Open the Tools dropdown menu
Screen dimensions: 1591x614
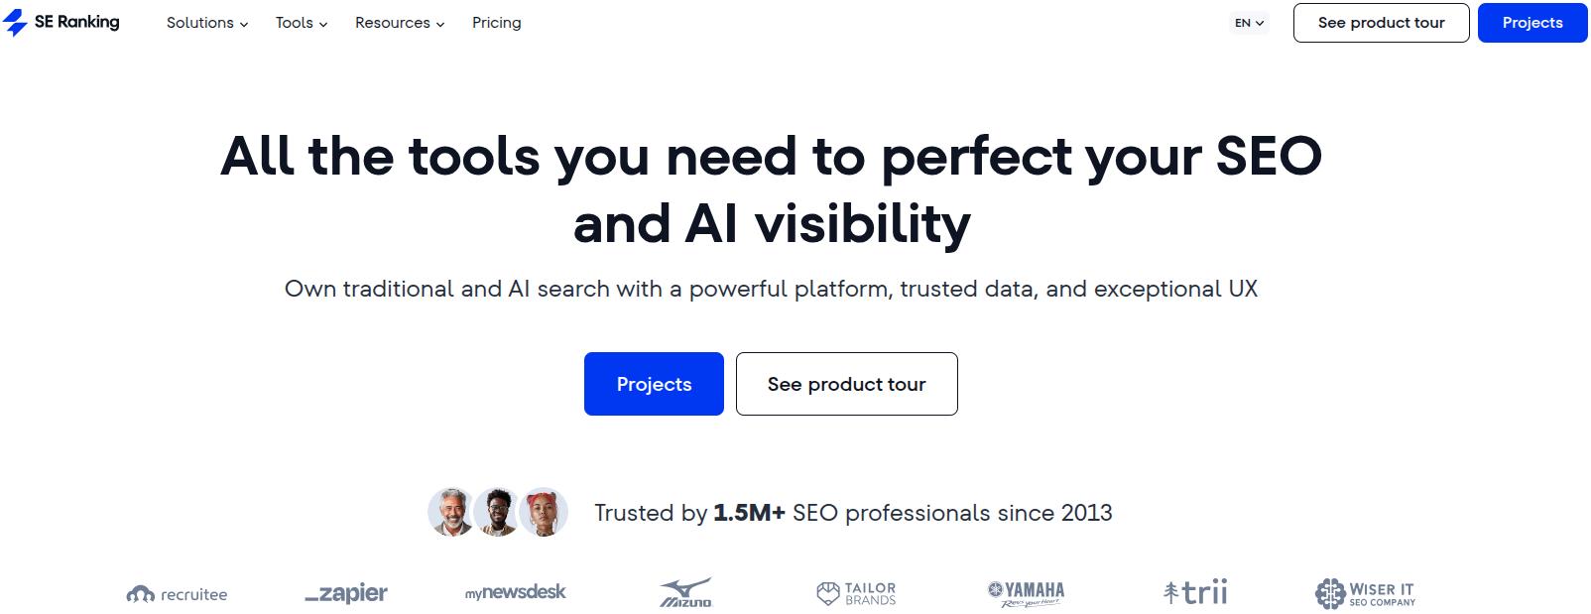pos(300,22)
